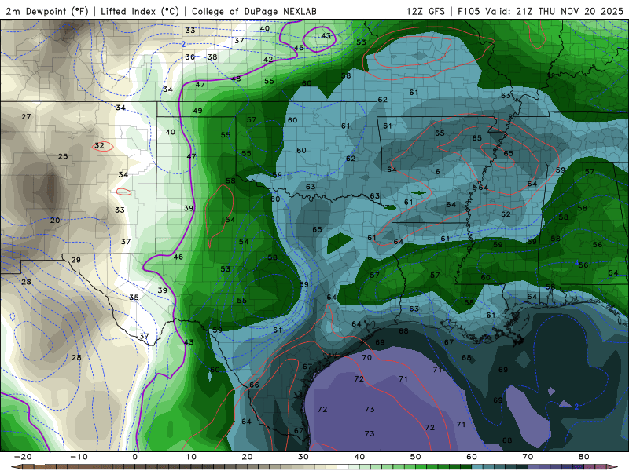
Task: Select the -10 label on the color scale
Action: (x=79, y=457)
